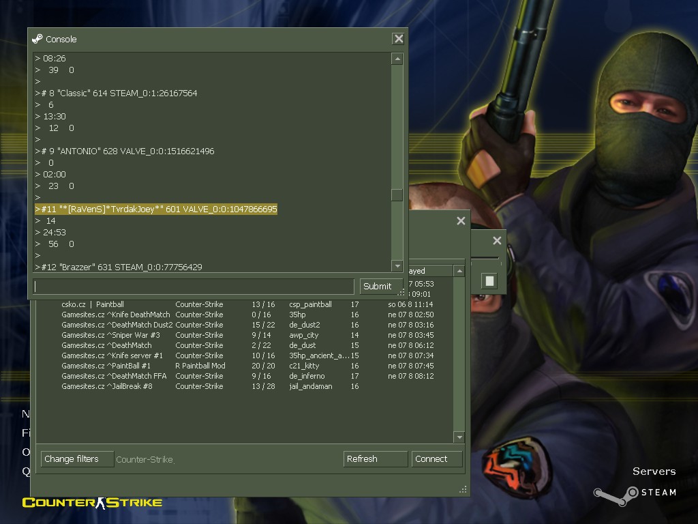The width and height of the screenshot is (698, 524).
Task: Click the console scroll down arrow
Action: pyautogui.click(x=397, y=266)
